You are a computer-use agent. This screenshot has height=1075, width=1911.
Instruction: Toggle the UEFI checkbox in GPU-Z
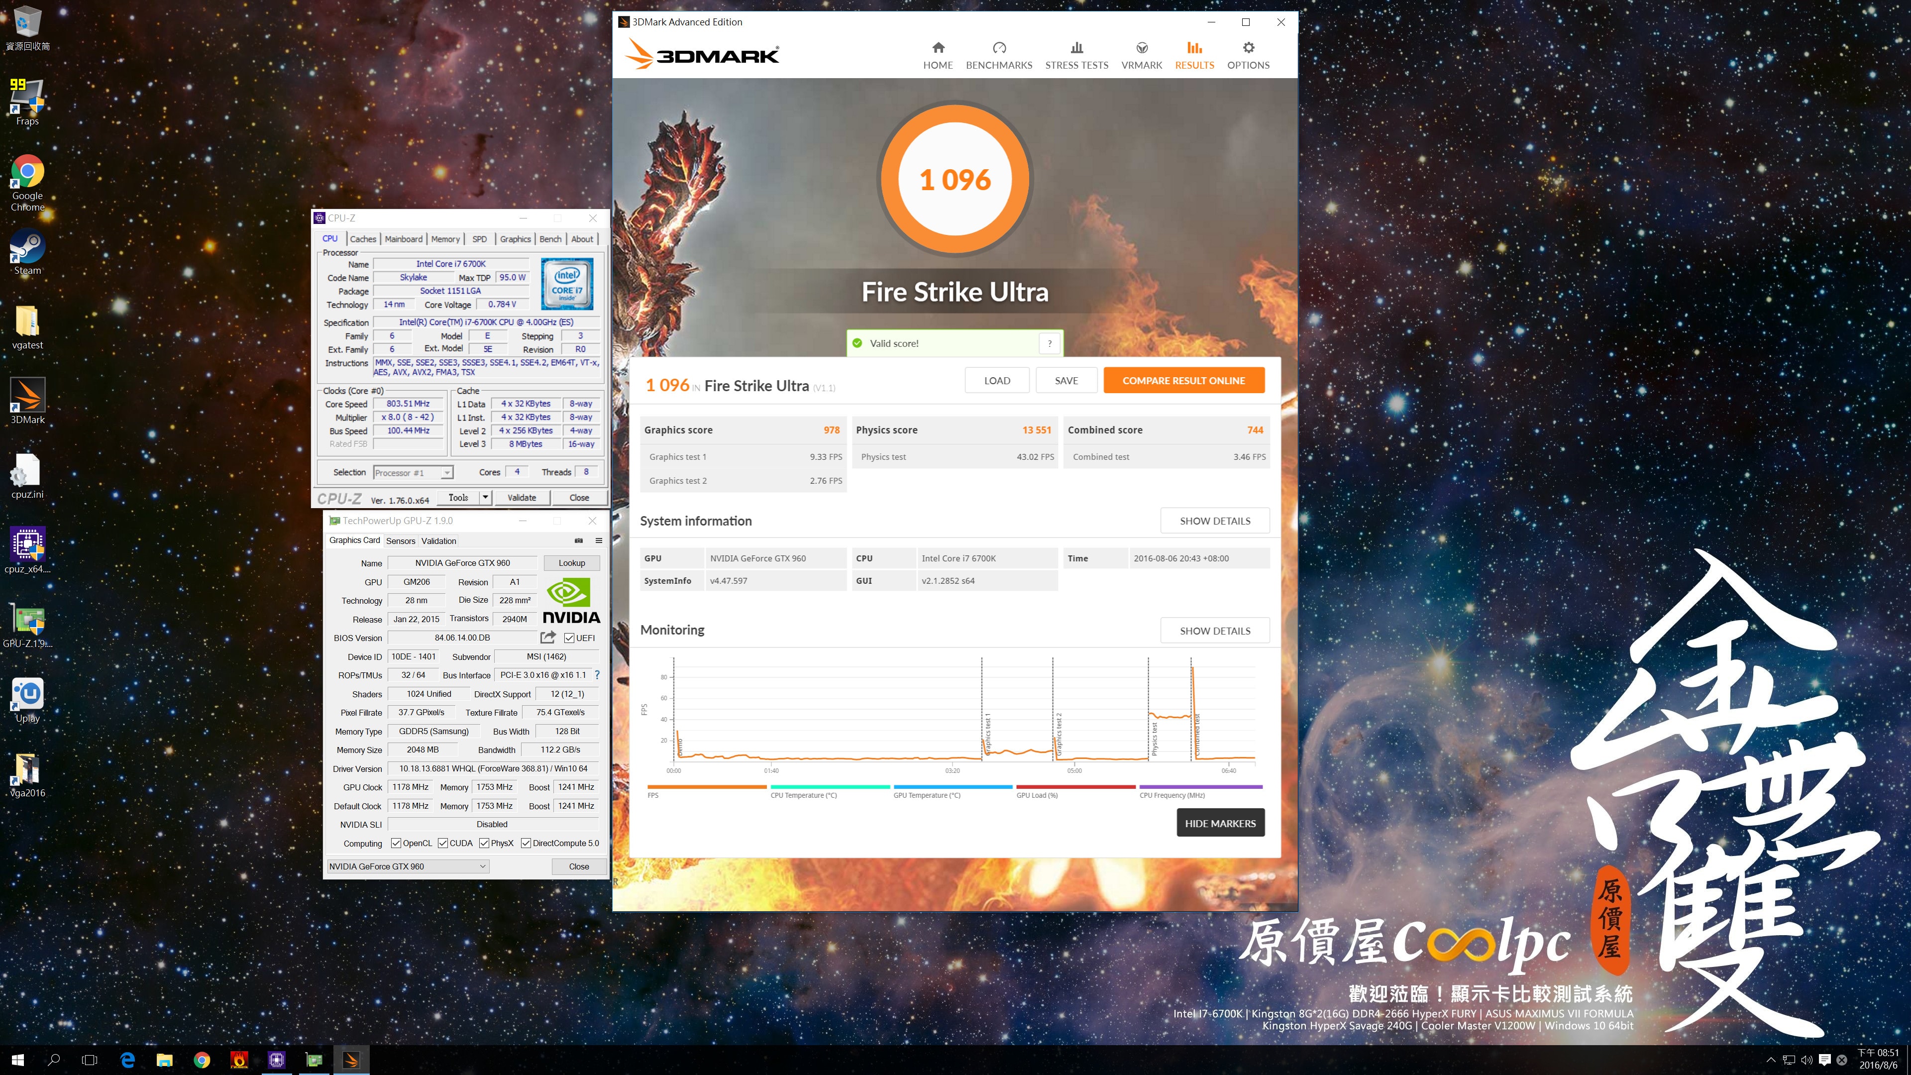[569, 638]
